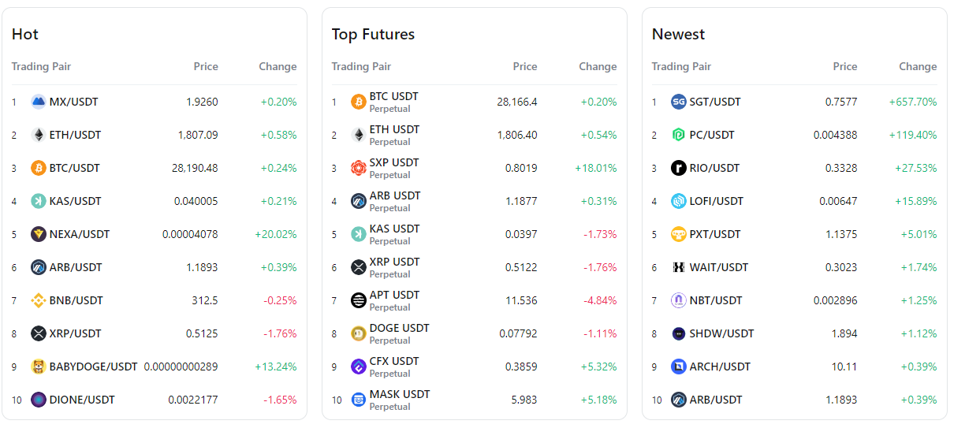Image resolution: width=965 pixels, height=428 pixels.
Task: Open the ETH/USDT pair in Hot list
Action: (75, 135)
